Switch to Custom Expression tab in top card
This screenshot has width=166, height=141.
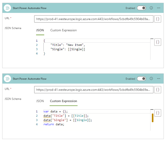point(63,30)
